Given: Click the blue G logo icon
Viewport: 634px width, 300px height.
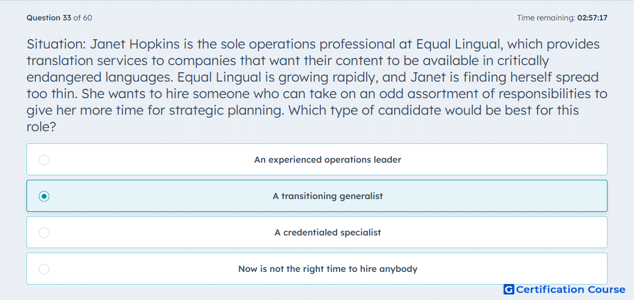Looking at the screenshot, I should pyautogui.click(x=509, y=290).
